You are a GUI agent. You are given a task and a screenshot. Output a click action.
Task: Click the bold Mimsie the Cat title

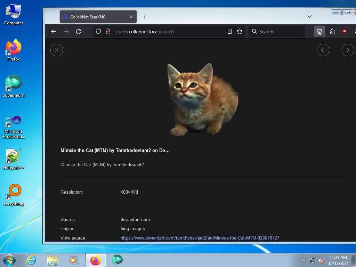[x=115, y=150]
